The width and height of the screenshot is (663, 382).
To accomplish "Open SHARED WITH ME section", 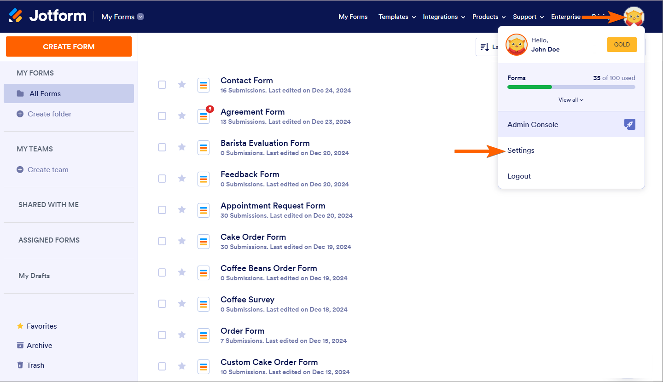I will 48,205.
